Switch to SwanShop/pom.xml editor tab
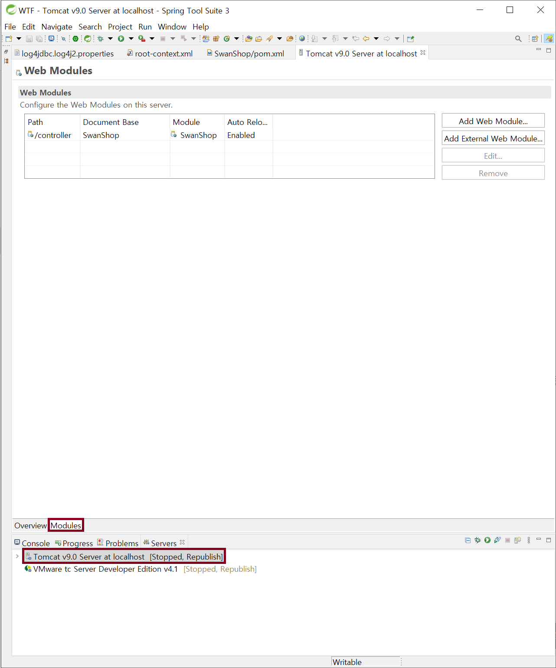The height and width of the screenshot is (668, 556). coord(246,53)
